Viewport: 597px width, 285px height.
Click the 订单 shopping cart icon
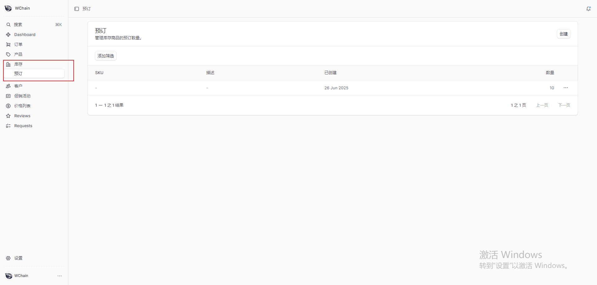point(8,45)
